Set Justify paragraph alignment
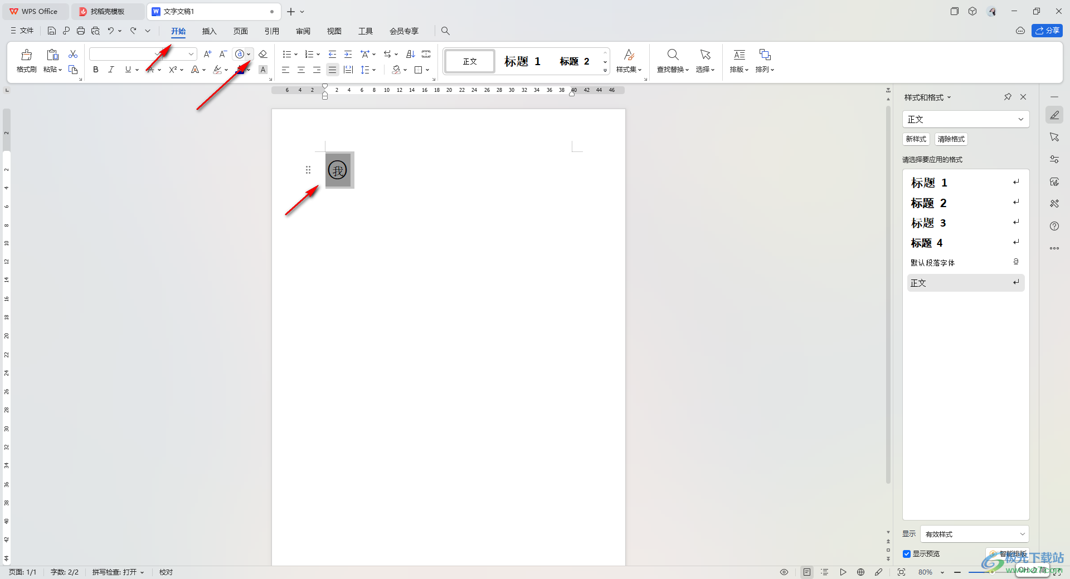The height and width of the screenshot is (579, 1070). pyautogui.click(x=332, y=70)
